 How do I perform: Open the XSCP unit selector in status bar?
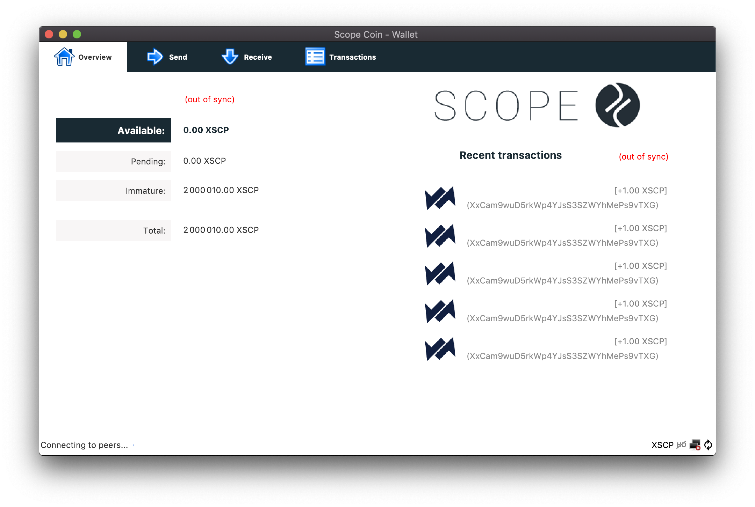tap(662, 445)
